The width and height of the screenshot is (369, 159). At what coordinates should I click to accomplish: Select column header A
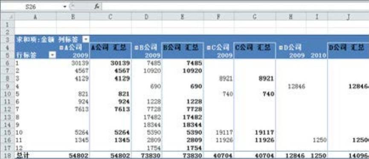point(35,17)
